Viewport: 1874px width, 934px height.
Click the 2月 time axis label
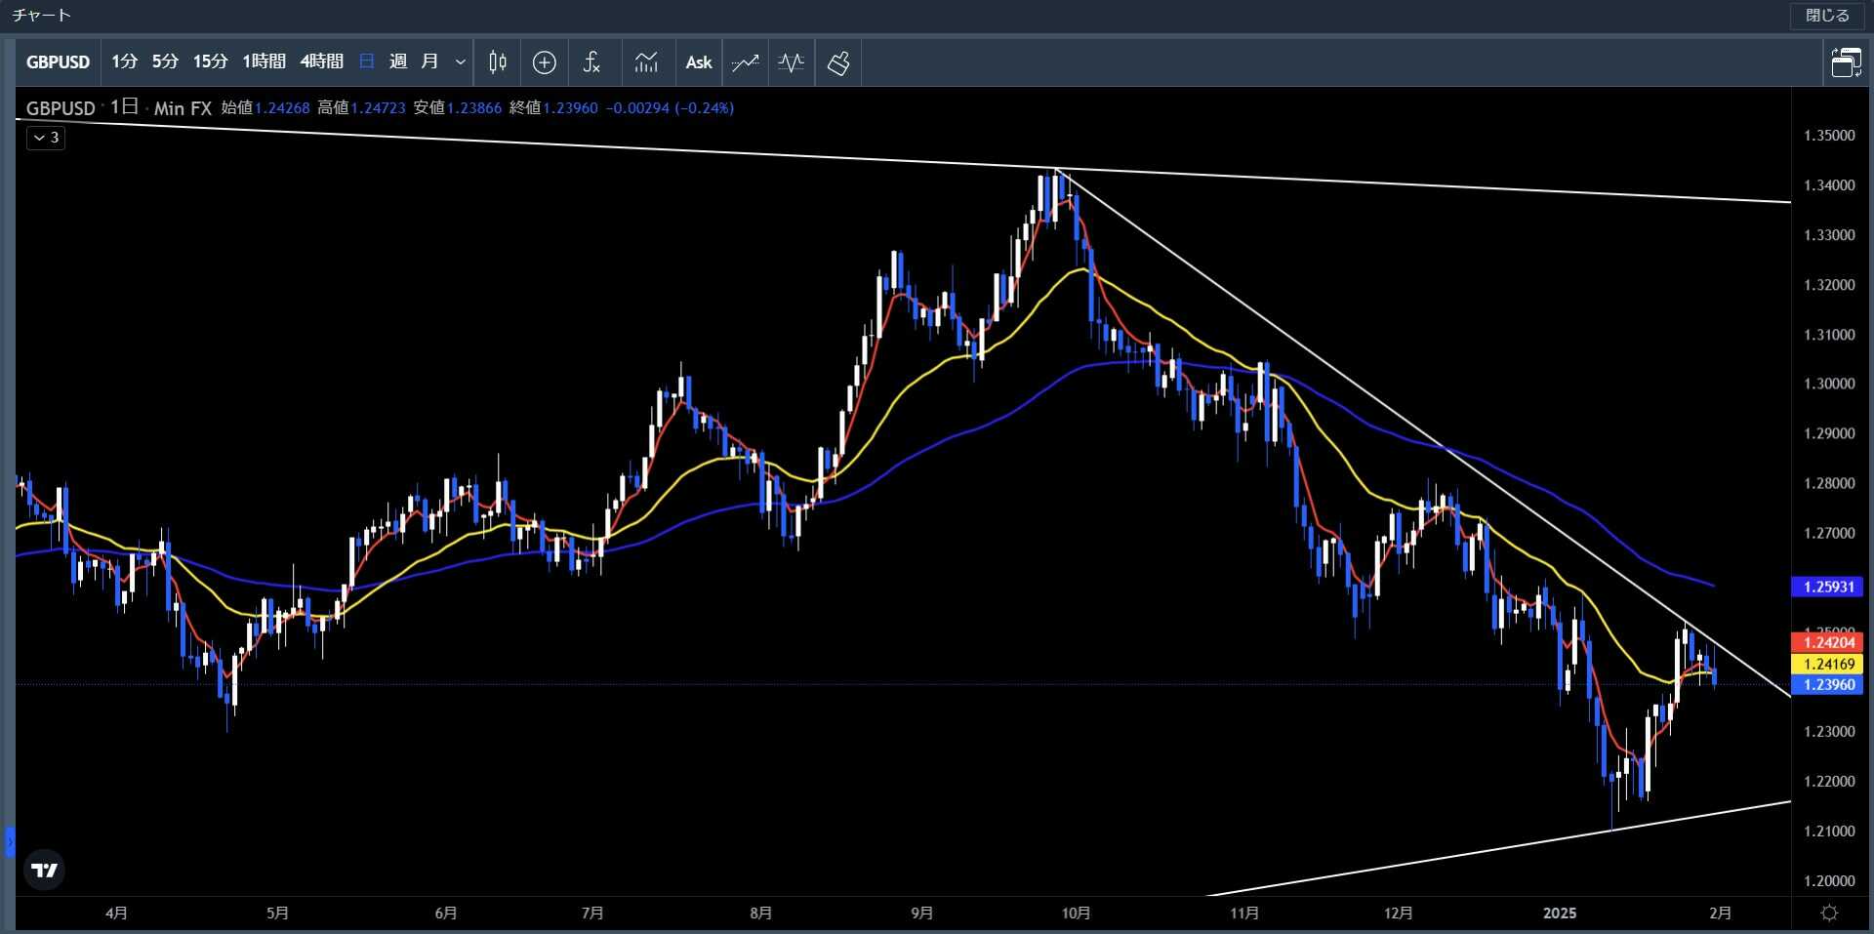pyautogui.click(x=1721, y=913)
